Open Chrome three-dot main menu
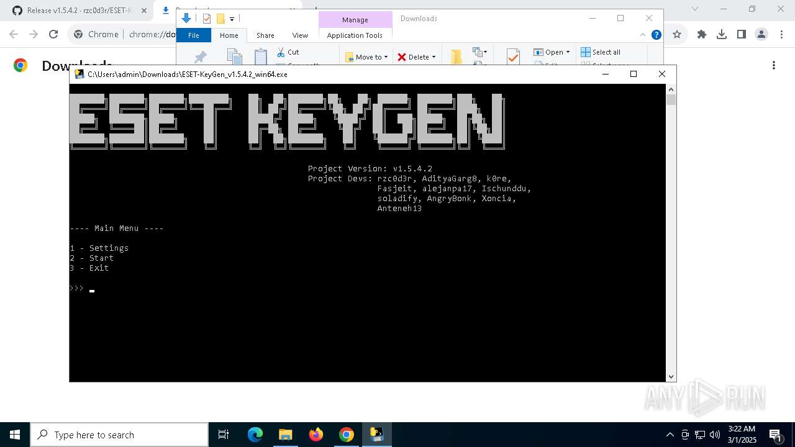Screen dimensions: 795x447 781,35
